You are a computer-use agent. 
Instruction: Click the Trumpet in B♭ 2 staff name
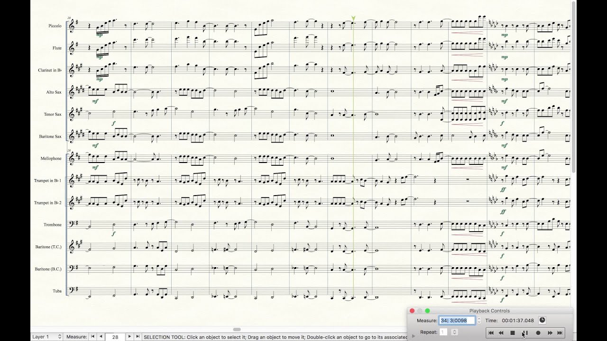click(x=48, y=203)
